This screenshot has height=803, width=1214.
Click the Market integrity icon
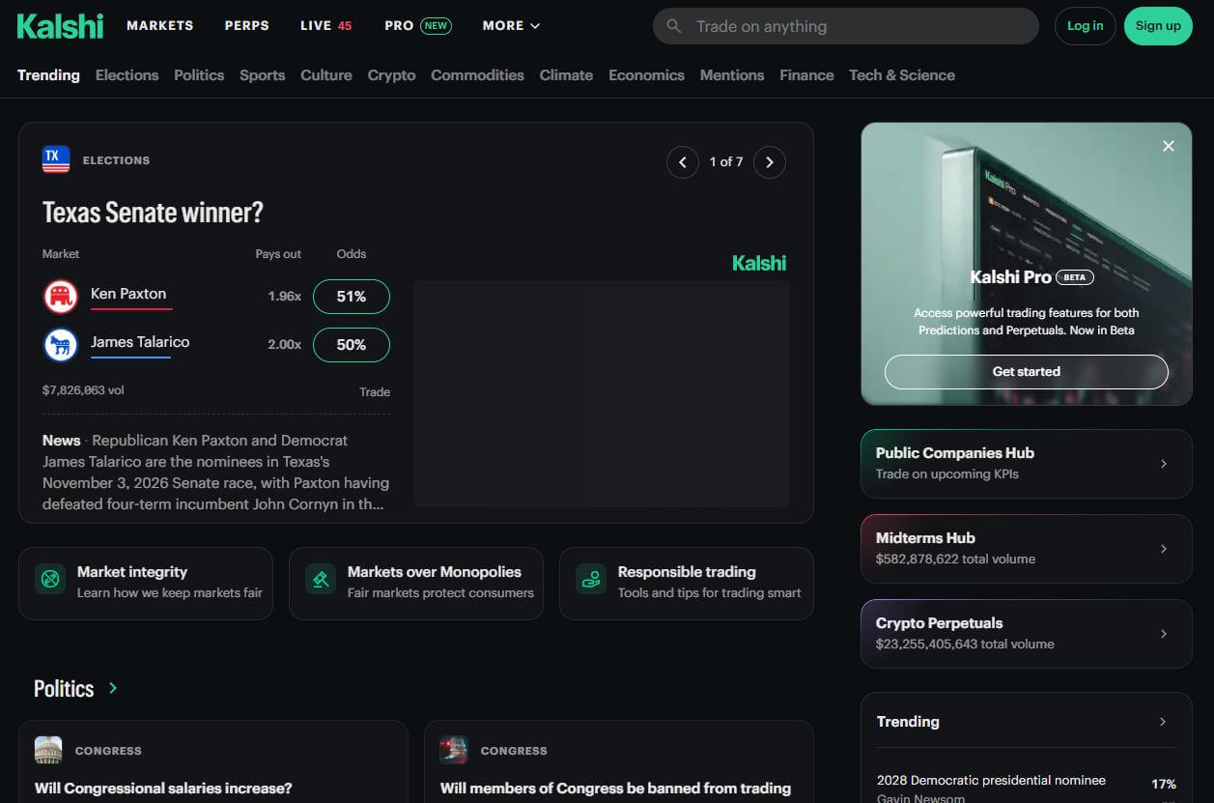coord(50,580)
